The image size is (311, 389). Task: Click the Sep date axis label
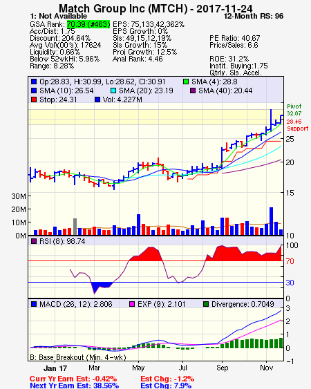click(222, 368)
